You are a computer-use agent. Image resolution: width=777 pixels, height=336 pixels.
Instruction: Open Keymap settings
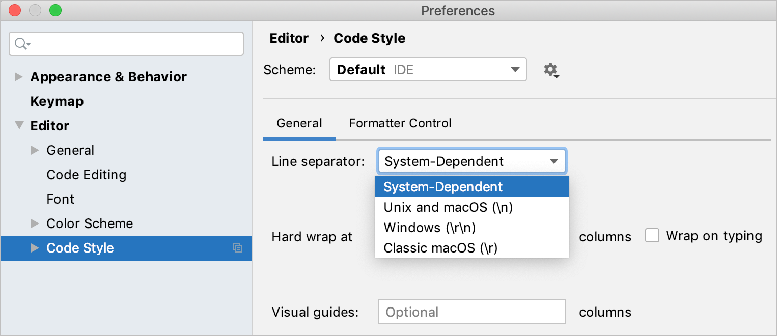(x=57, y=101)
